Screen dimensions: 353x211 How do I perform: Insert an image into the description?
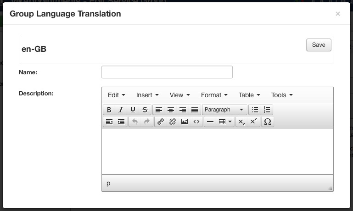click(x=185, y=122)
